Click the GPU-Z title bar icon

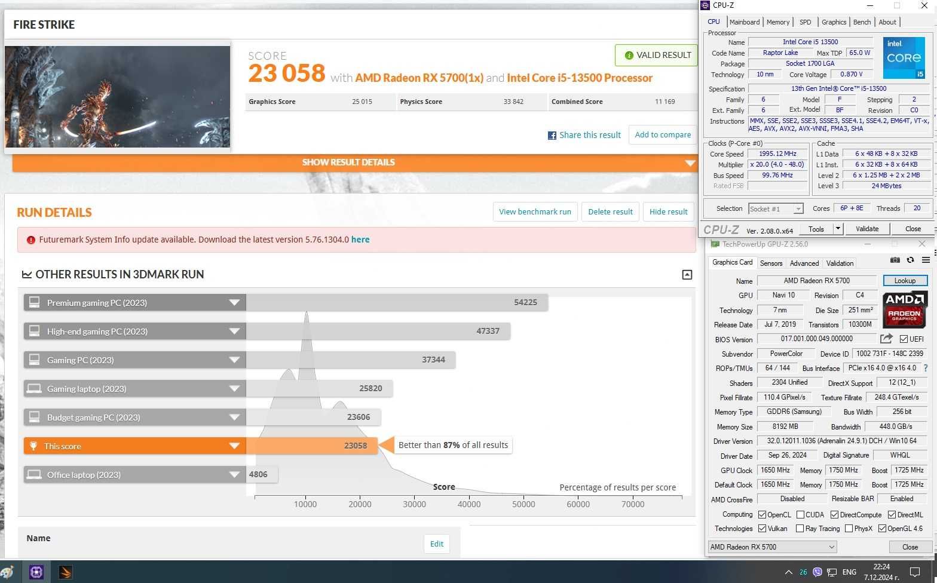pos(715,244)
